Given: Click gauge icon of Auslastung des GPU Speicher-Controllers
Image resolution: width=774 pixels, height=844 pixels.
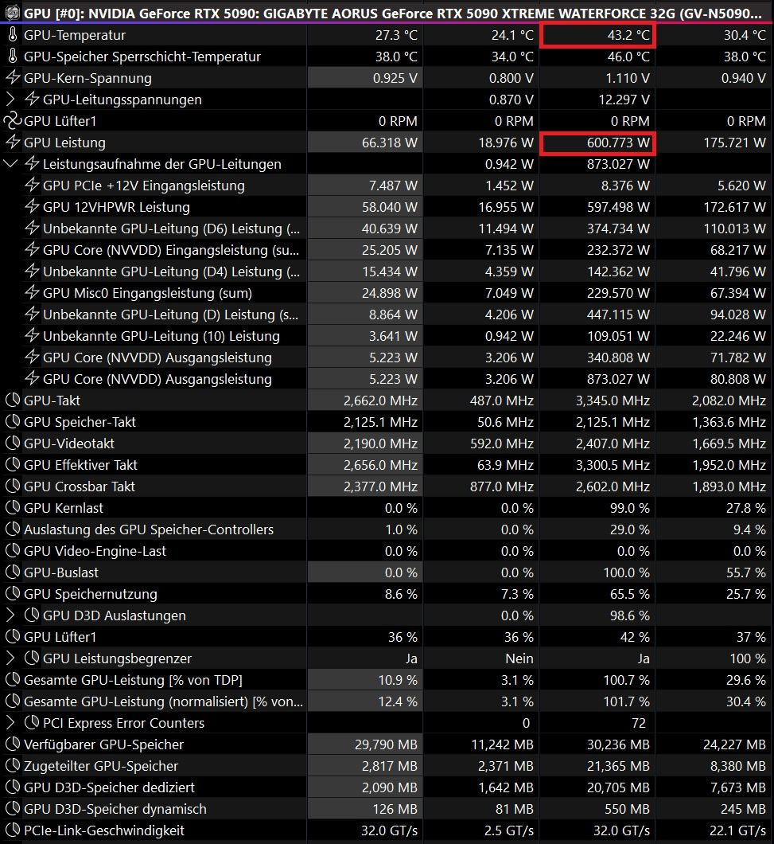Looking at the screenshot, I should (x=13, y=529).
